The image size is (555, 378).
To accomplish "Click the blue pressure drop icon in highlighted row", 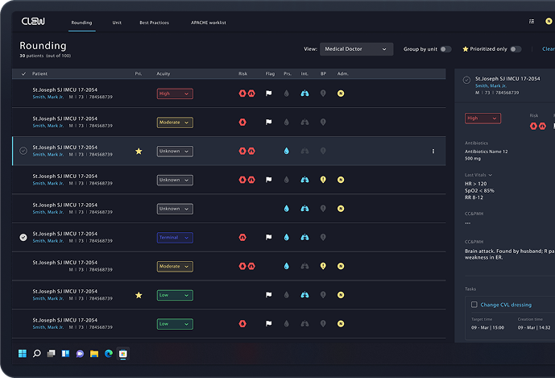I will click(x=287, y=151).
